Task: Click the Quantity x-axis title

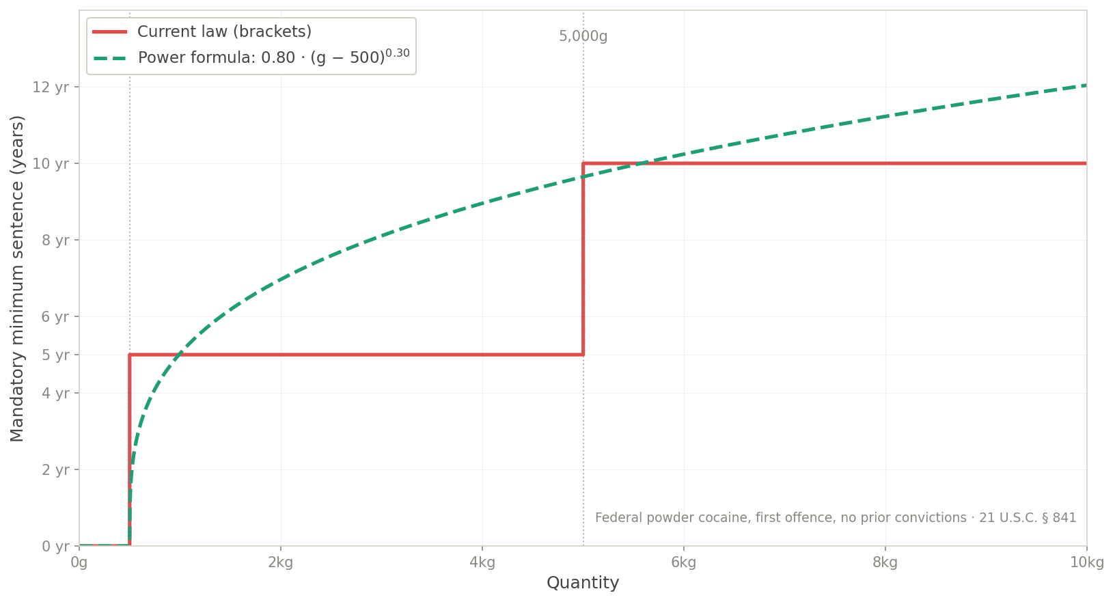Action: [x=583, y=583]
